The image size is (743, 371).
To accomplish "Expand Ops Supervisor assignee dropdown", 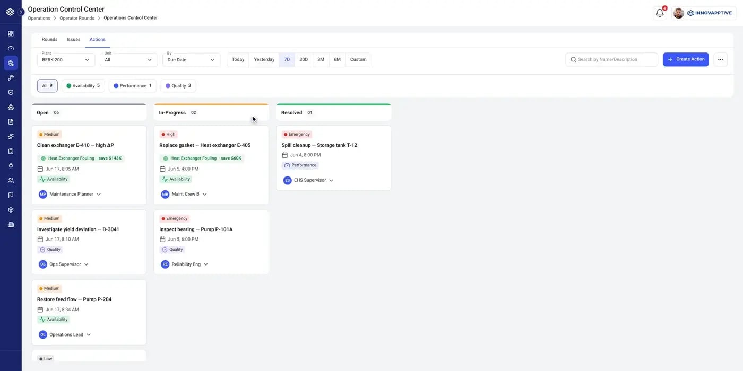I will (87, 264).
